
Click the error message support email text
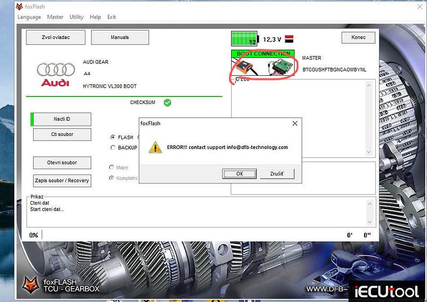(x=257, y=147)
